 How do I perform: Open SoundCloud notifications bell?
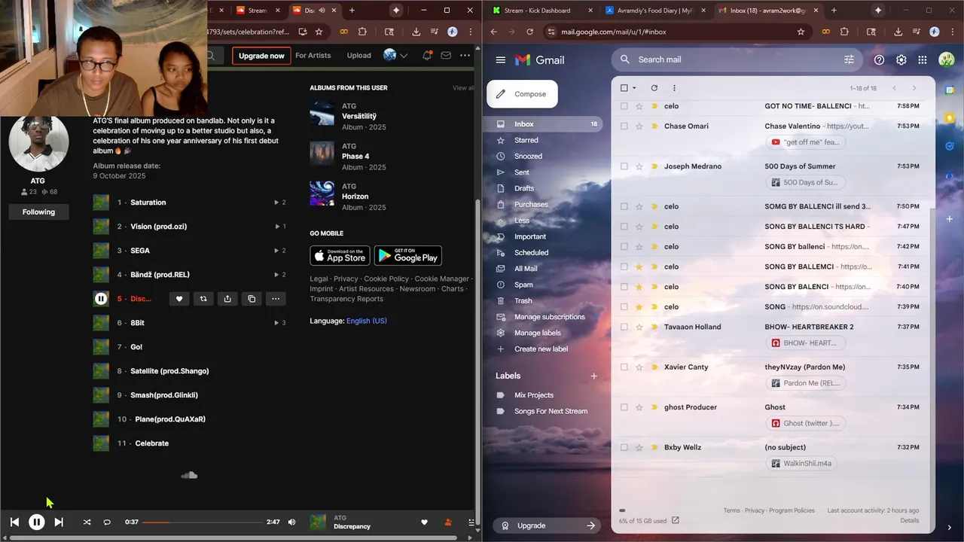[427, 56]
